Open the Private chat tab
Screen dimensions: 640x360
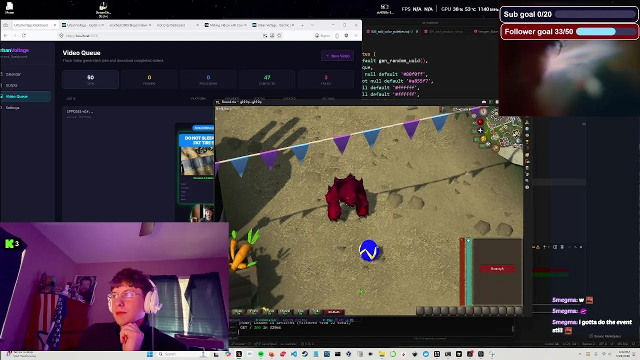(x=269, y=311)
